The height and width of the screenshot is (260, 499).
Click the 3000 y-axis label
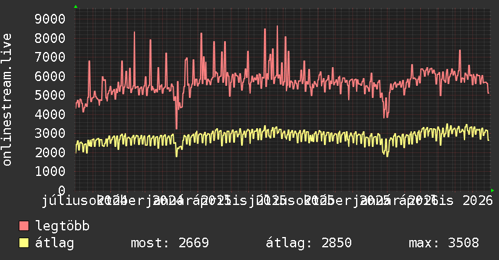click(50, 133)
